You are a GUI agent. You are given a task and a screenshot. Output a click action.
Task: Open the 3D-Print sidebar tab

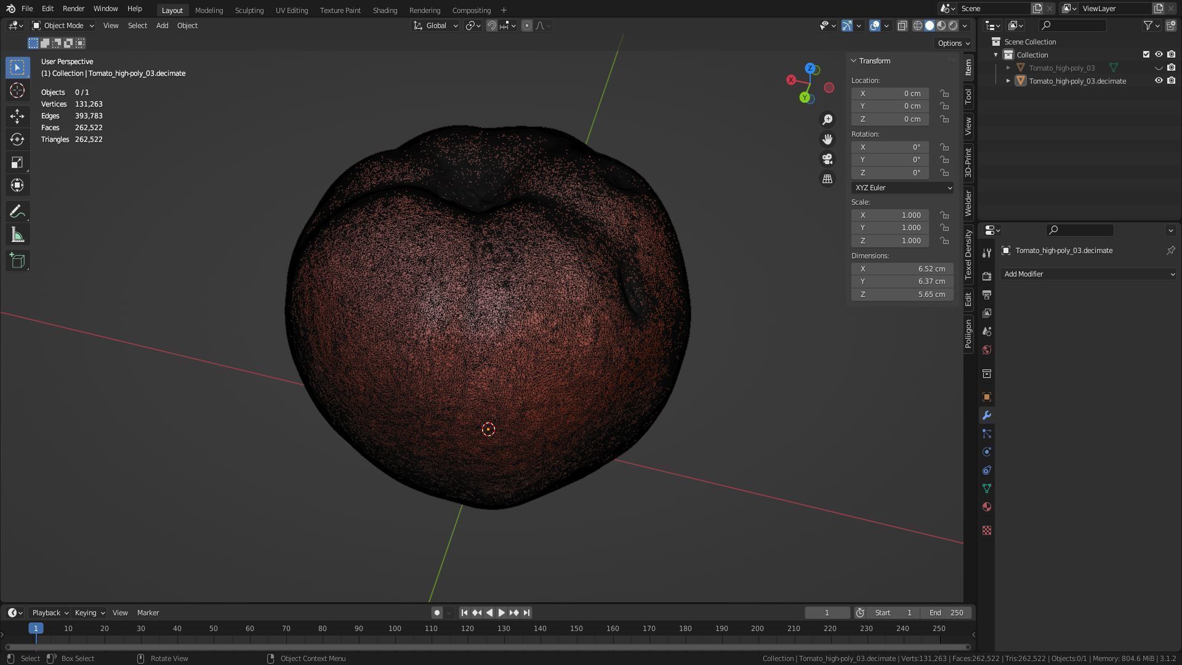pos(968,163)
